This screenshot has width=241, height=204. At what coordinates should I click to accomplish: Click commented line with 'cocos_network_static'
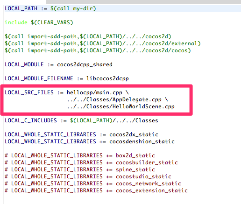(x=93, y=183)
